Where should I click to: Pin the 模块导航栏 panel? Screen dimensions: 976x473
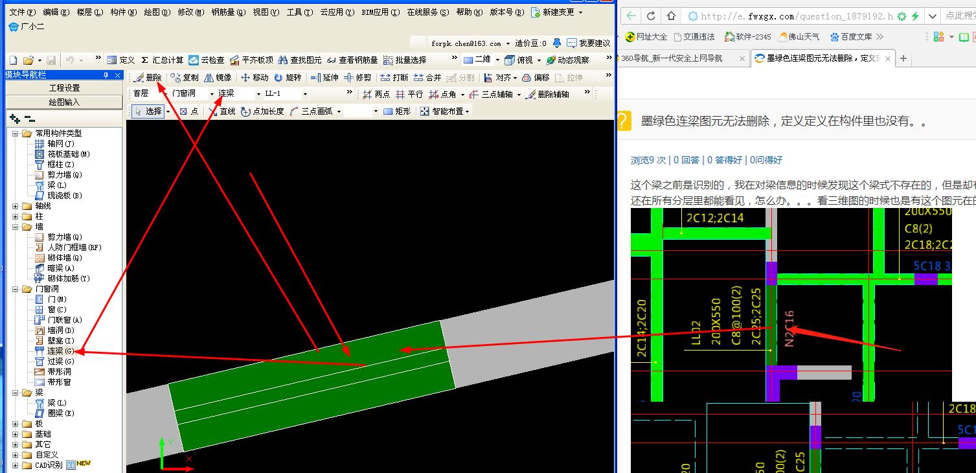(x=106, y=75)
